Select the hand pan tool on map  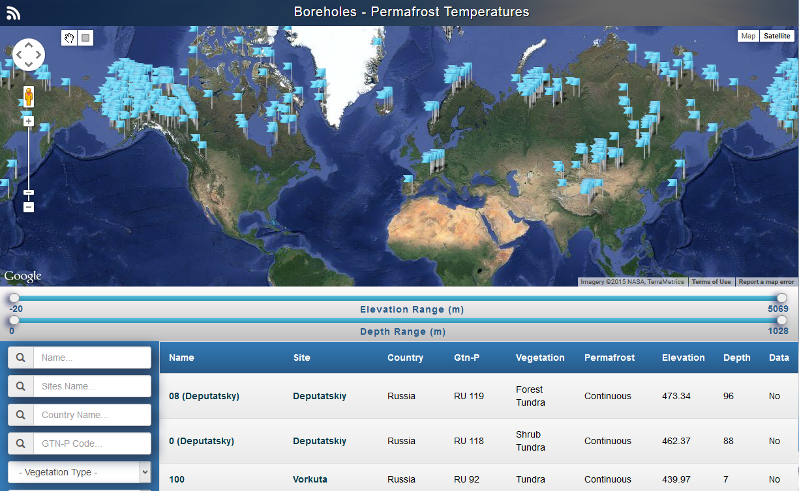coord(69,38)
